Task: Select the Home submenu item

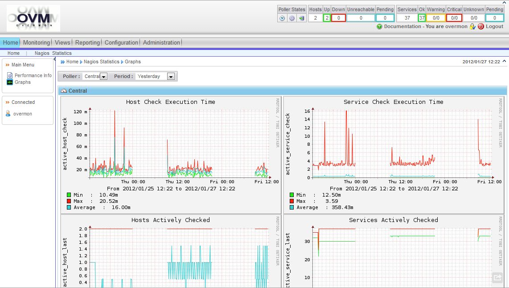Action: tap(14, 53)
